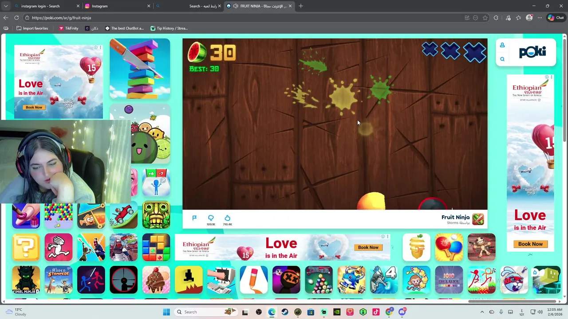Add page to favorites star icon
The width and height of the screenshot is (568, 319).
485,18
